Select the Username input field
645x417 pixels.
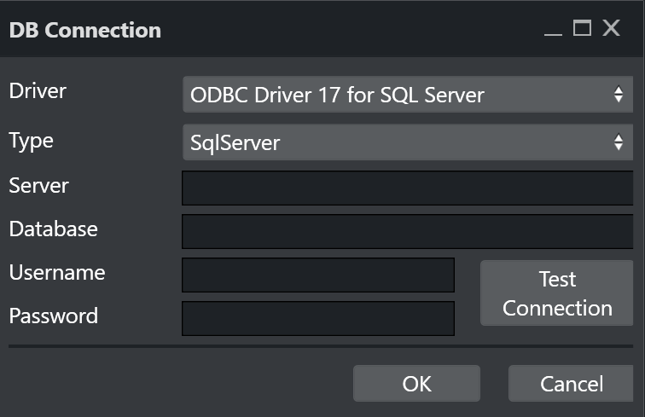pos(317,275)
